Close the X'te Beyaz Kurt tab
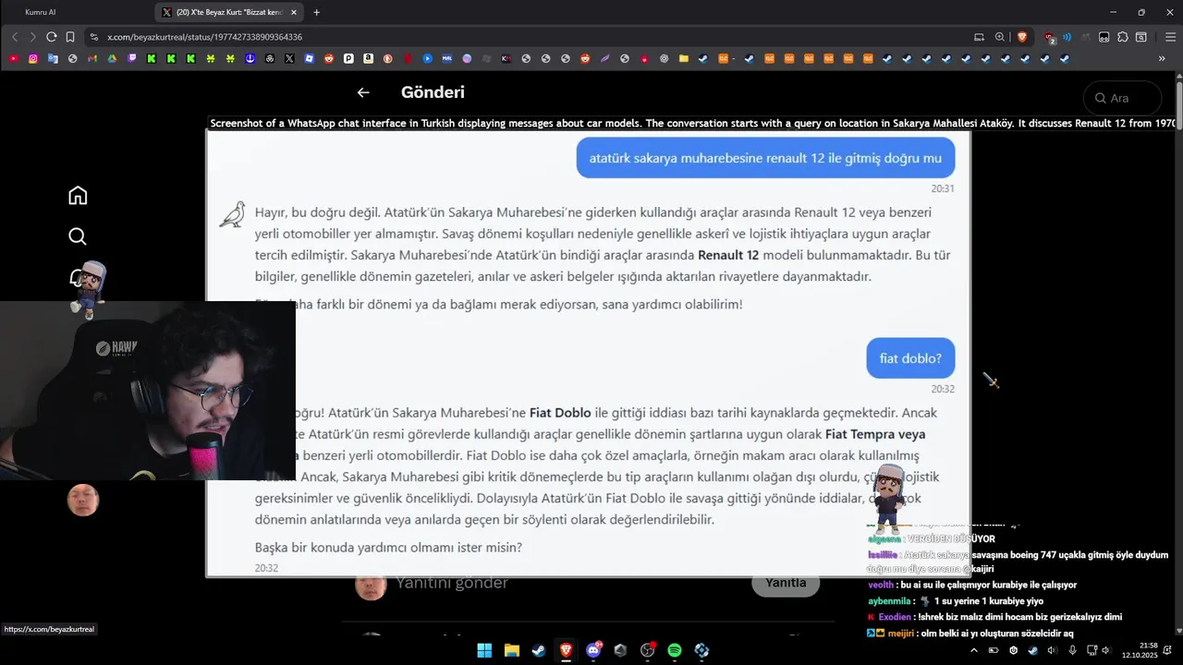 pyautogui.click(x=294, y=12)
